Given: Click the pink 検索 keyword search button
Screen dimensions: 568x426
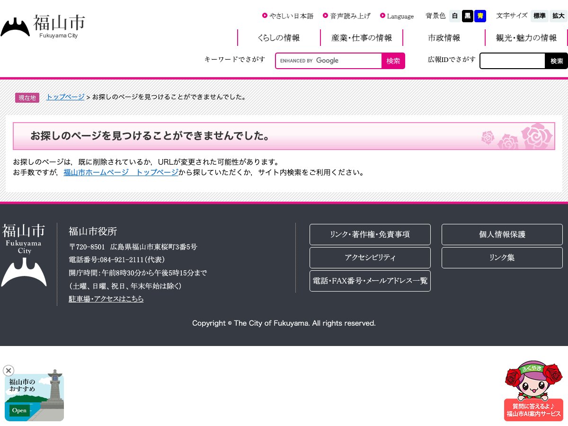Looking at the screenshot, I should [393, 61].
